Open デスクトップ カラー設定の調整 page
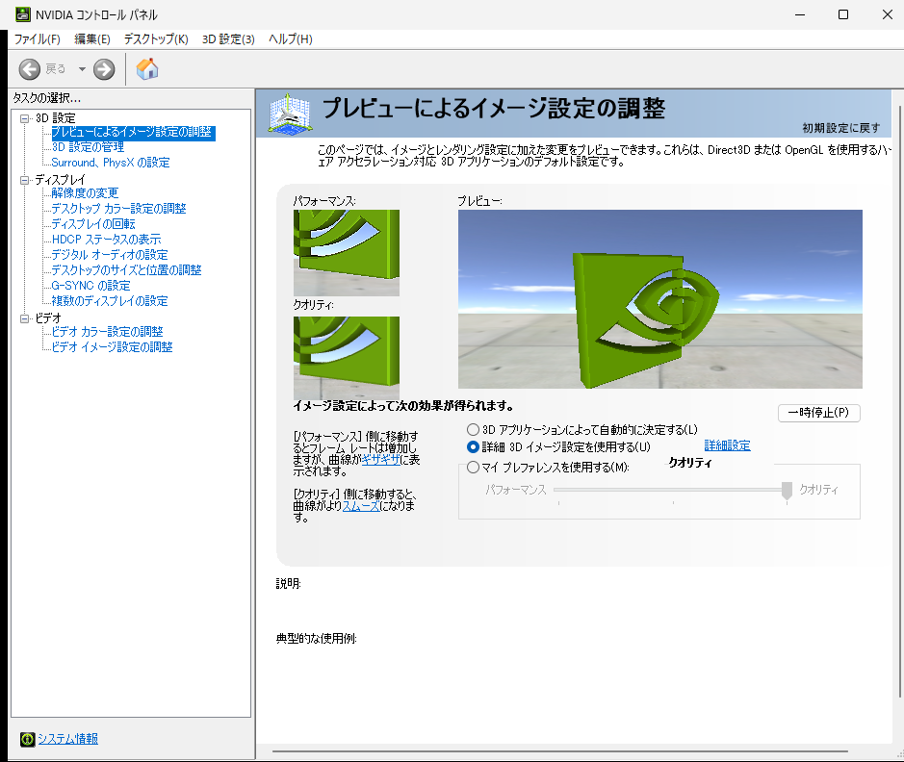 (x=118, y=209)
